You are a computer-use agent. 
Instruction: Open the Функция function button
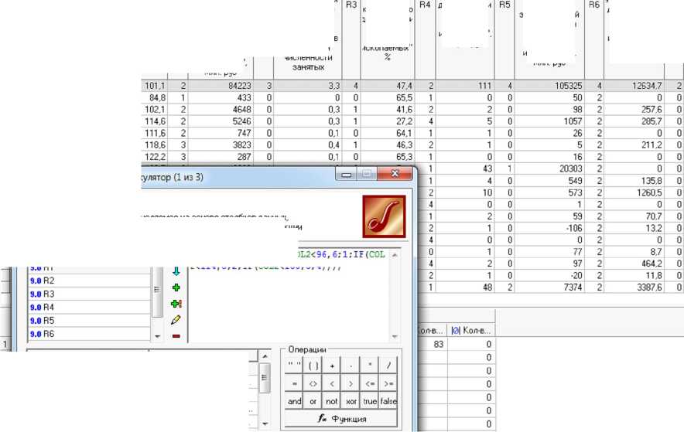pyautogui.click(x=341, y=419)
